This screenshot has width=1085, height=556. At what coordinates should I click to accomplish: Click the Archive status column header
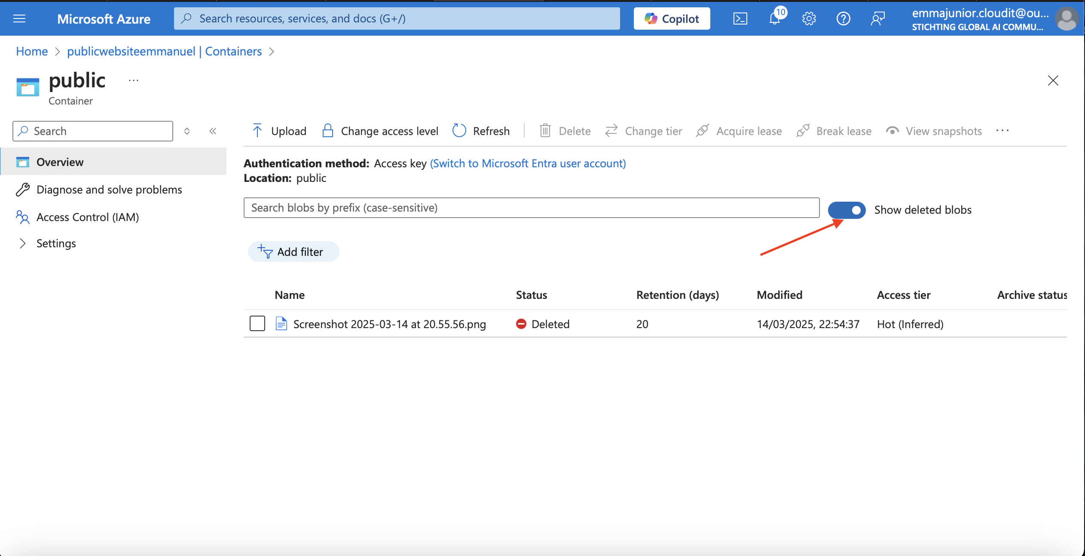point(1032,295)
